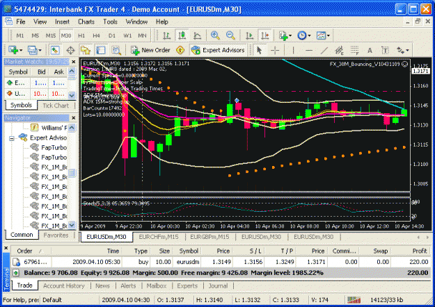
Task: Open indicators list dropdown
Action: 285,35
